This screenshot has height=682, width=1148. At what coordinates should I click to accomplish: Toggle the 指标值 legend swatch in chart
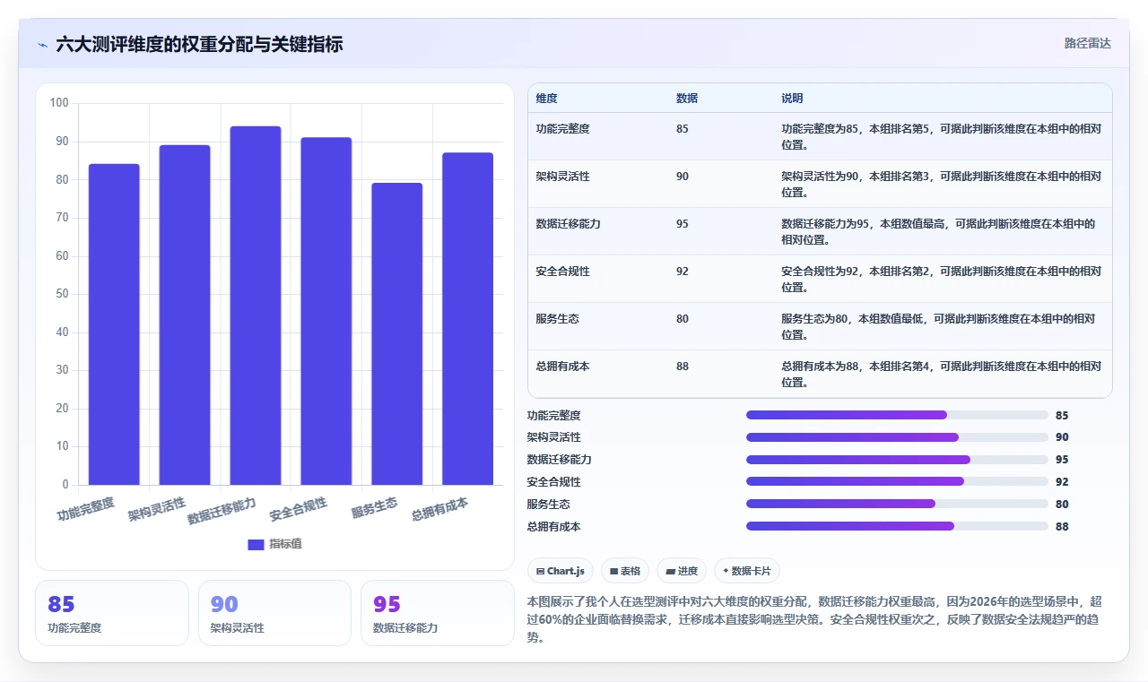click(x=256, y=544)
